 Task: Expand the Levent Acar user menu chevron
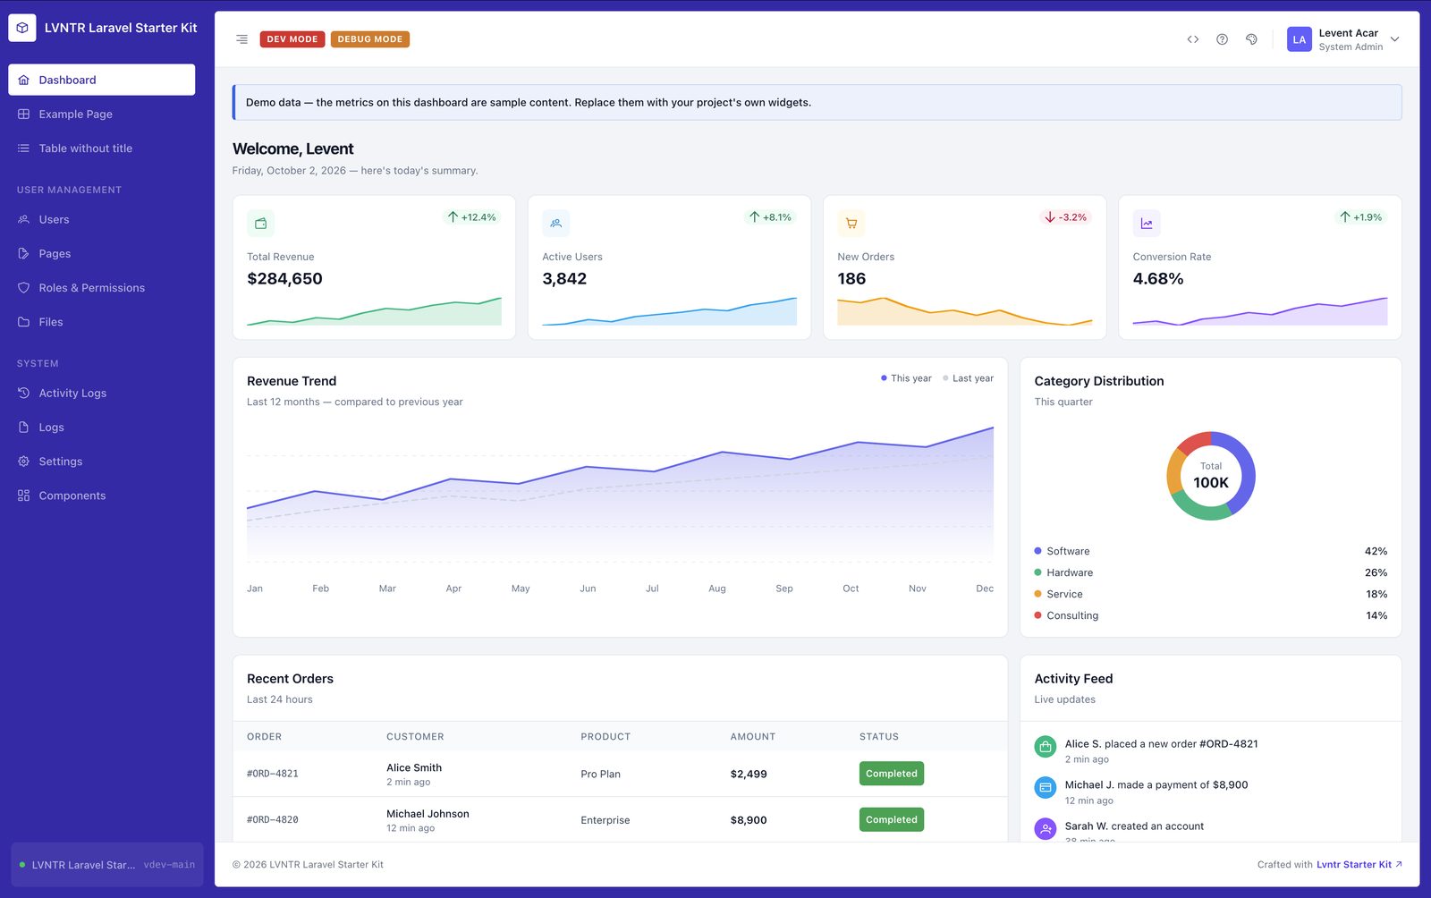pos(1394,39)
